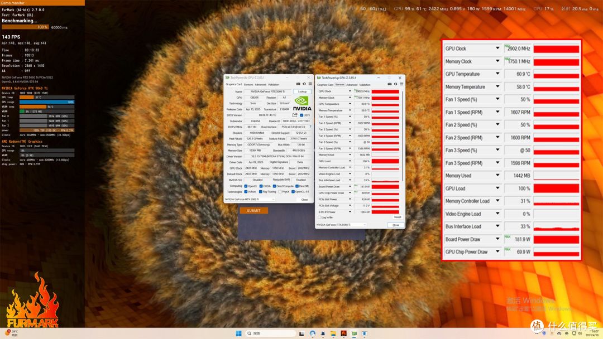Click the orange SUBMIT button

click(x=253, y=210)
